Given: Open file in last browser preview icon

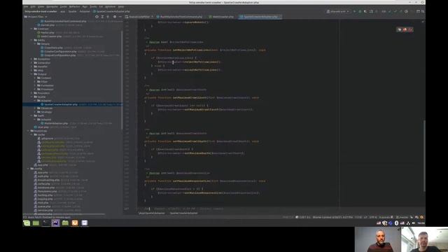Looking at the screenshot, I should 410,29.
